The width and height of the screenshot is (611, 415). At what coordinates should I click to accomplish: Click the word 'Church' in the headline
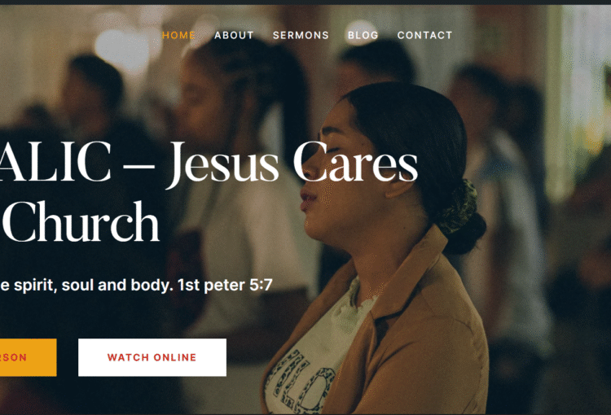pos(81,222)
